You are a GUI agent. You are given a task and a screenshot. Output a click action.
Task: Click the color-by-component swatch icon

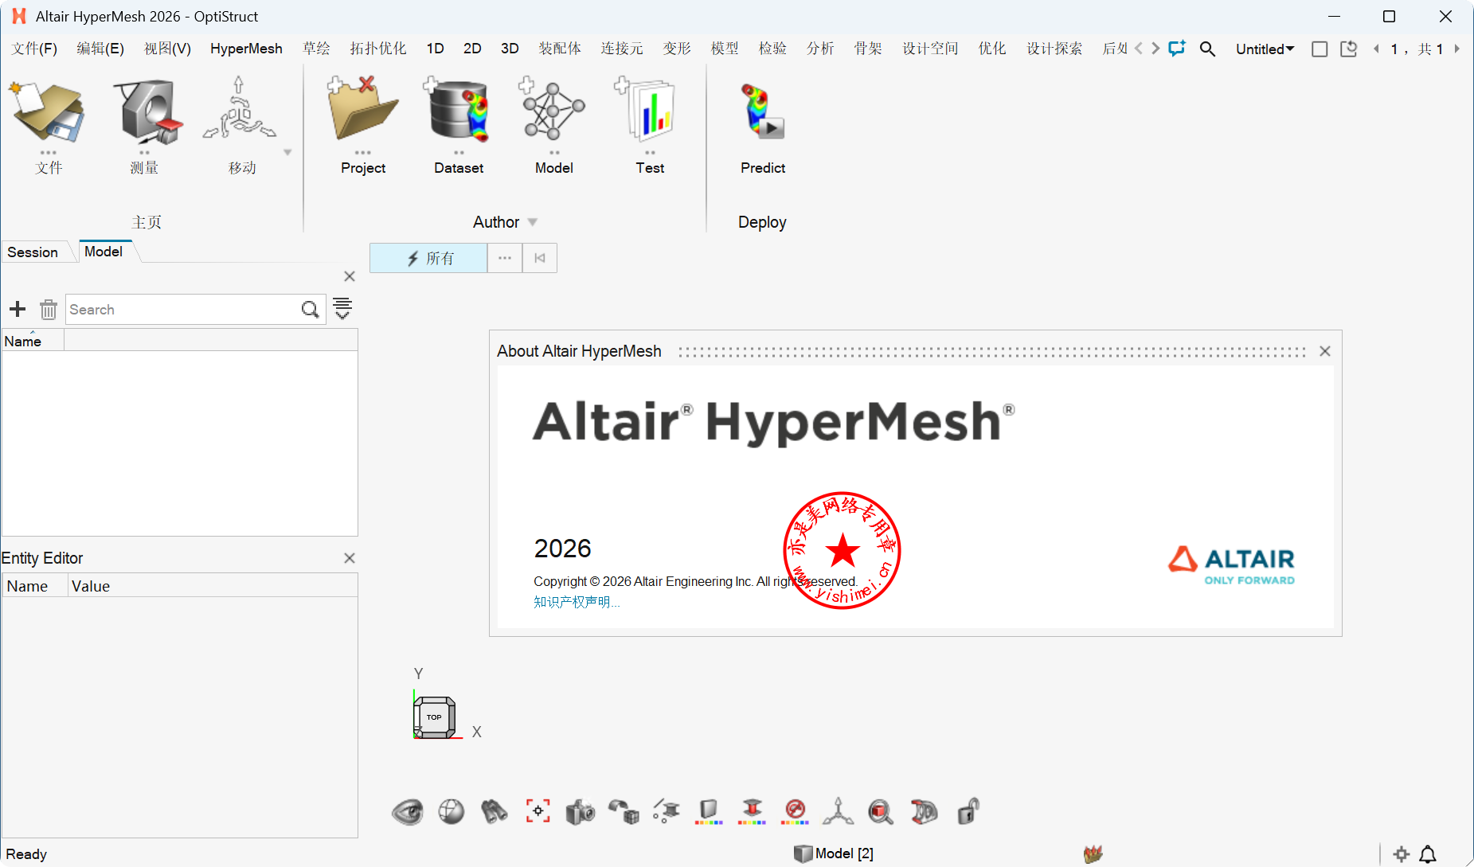(x=709, y=812)
